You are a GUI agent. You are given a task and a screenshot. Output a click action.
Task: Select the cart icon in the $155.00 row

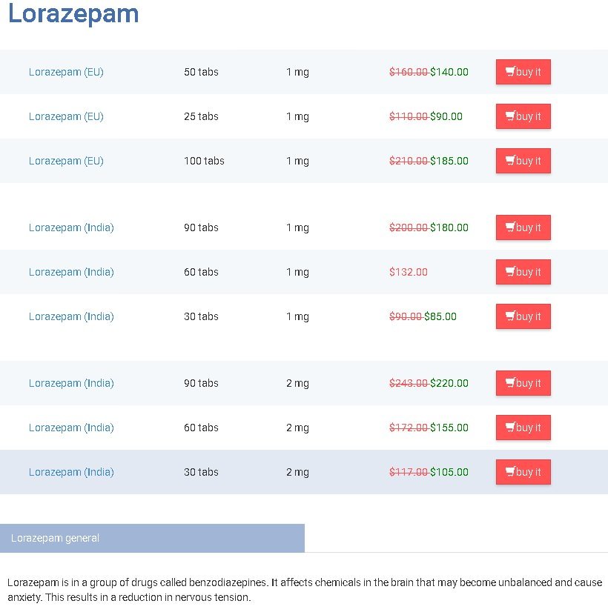pos(510,428)
